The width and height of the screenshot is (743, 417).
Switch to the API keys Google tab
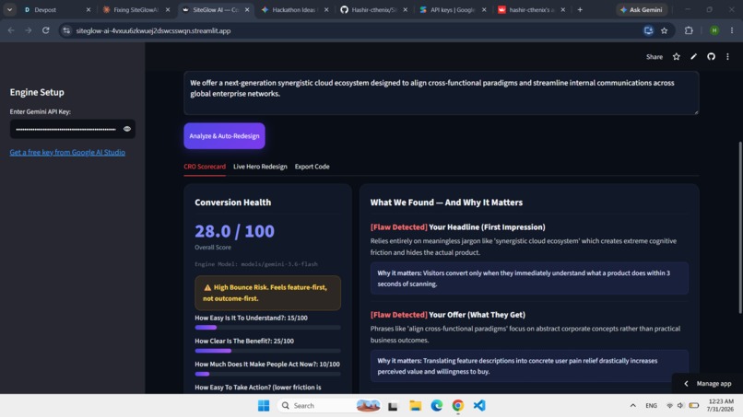[x=453, y=9]
